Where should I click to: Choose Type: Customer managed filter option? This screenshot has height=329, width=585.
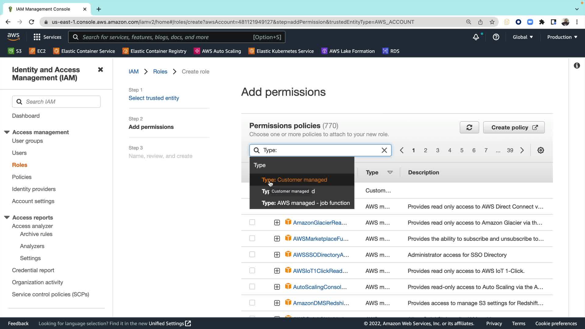(294, 180)
